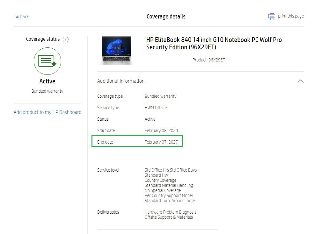This screenshot has height=234, width=314.
Task: Click the 'Active' status text under the badge
Action: click(x=47, y=81)
